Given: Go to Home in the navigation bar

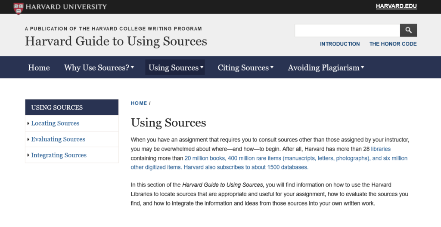Looking at the screenshot, I should 39,67.
